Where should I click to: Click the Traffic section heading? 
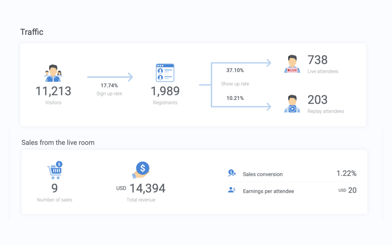click(32, 32)
